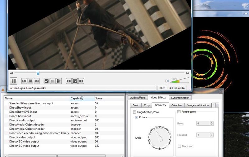Toggle fullscreen video mode
The image size is (249, 157).
[46, 81]
